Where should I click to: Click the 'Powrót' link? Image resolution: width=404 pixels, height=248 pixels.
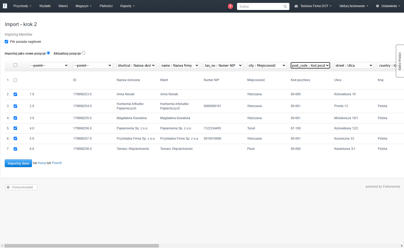[57, 163]
